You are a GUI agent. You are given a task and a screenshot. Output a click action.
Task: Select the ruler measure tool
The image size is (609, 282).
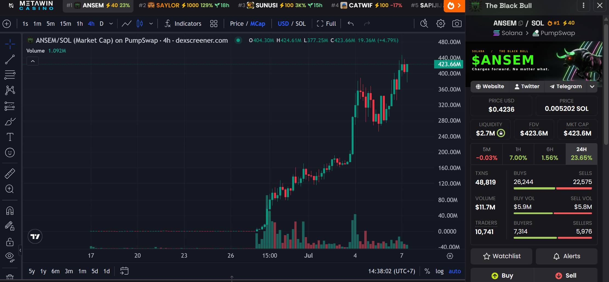(x=10, y=173)
